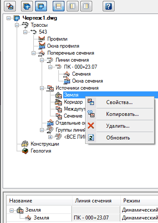Click the Название column header
Image resolution: width=158 pixels, height=223 pixels.
(x=21, y=201)
